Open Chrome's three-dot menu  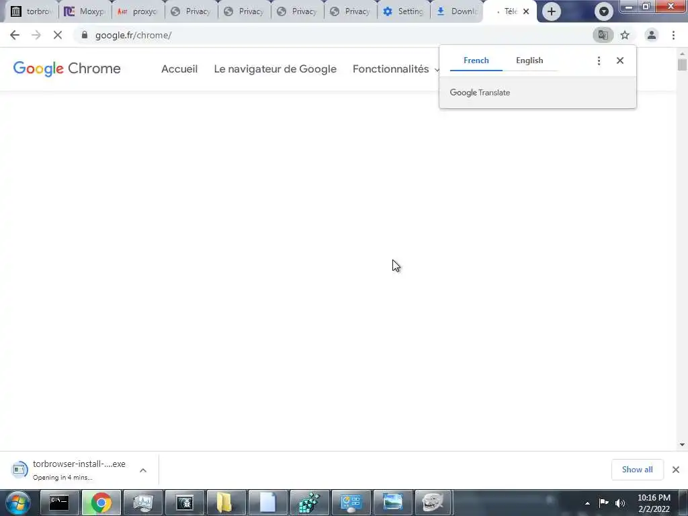coord(673,35)
